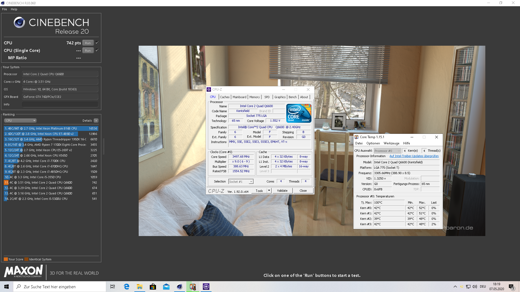
Task: Open the notification center icon
Action: pyautogui.click(x=512, y=287)
